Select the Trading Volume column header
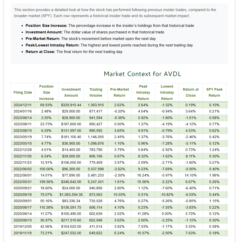Screen dimensions: 237x242 96,92
